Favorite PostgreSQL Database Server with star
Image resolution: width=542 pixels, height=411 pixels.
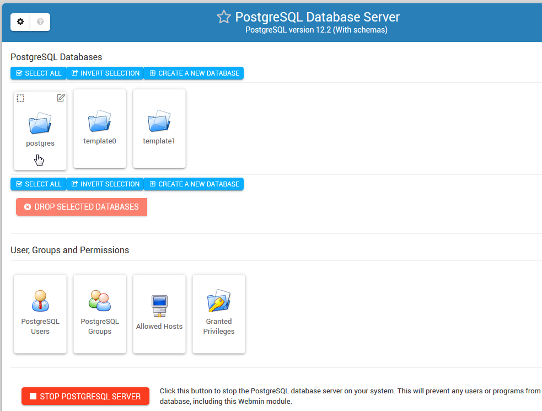[224, 17]
